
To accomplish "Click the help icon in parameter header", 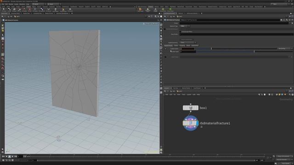I will point(292,20).
